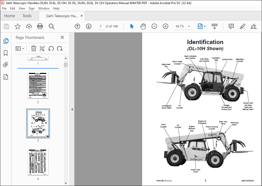Open the Window menu

tap(44, 8)
